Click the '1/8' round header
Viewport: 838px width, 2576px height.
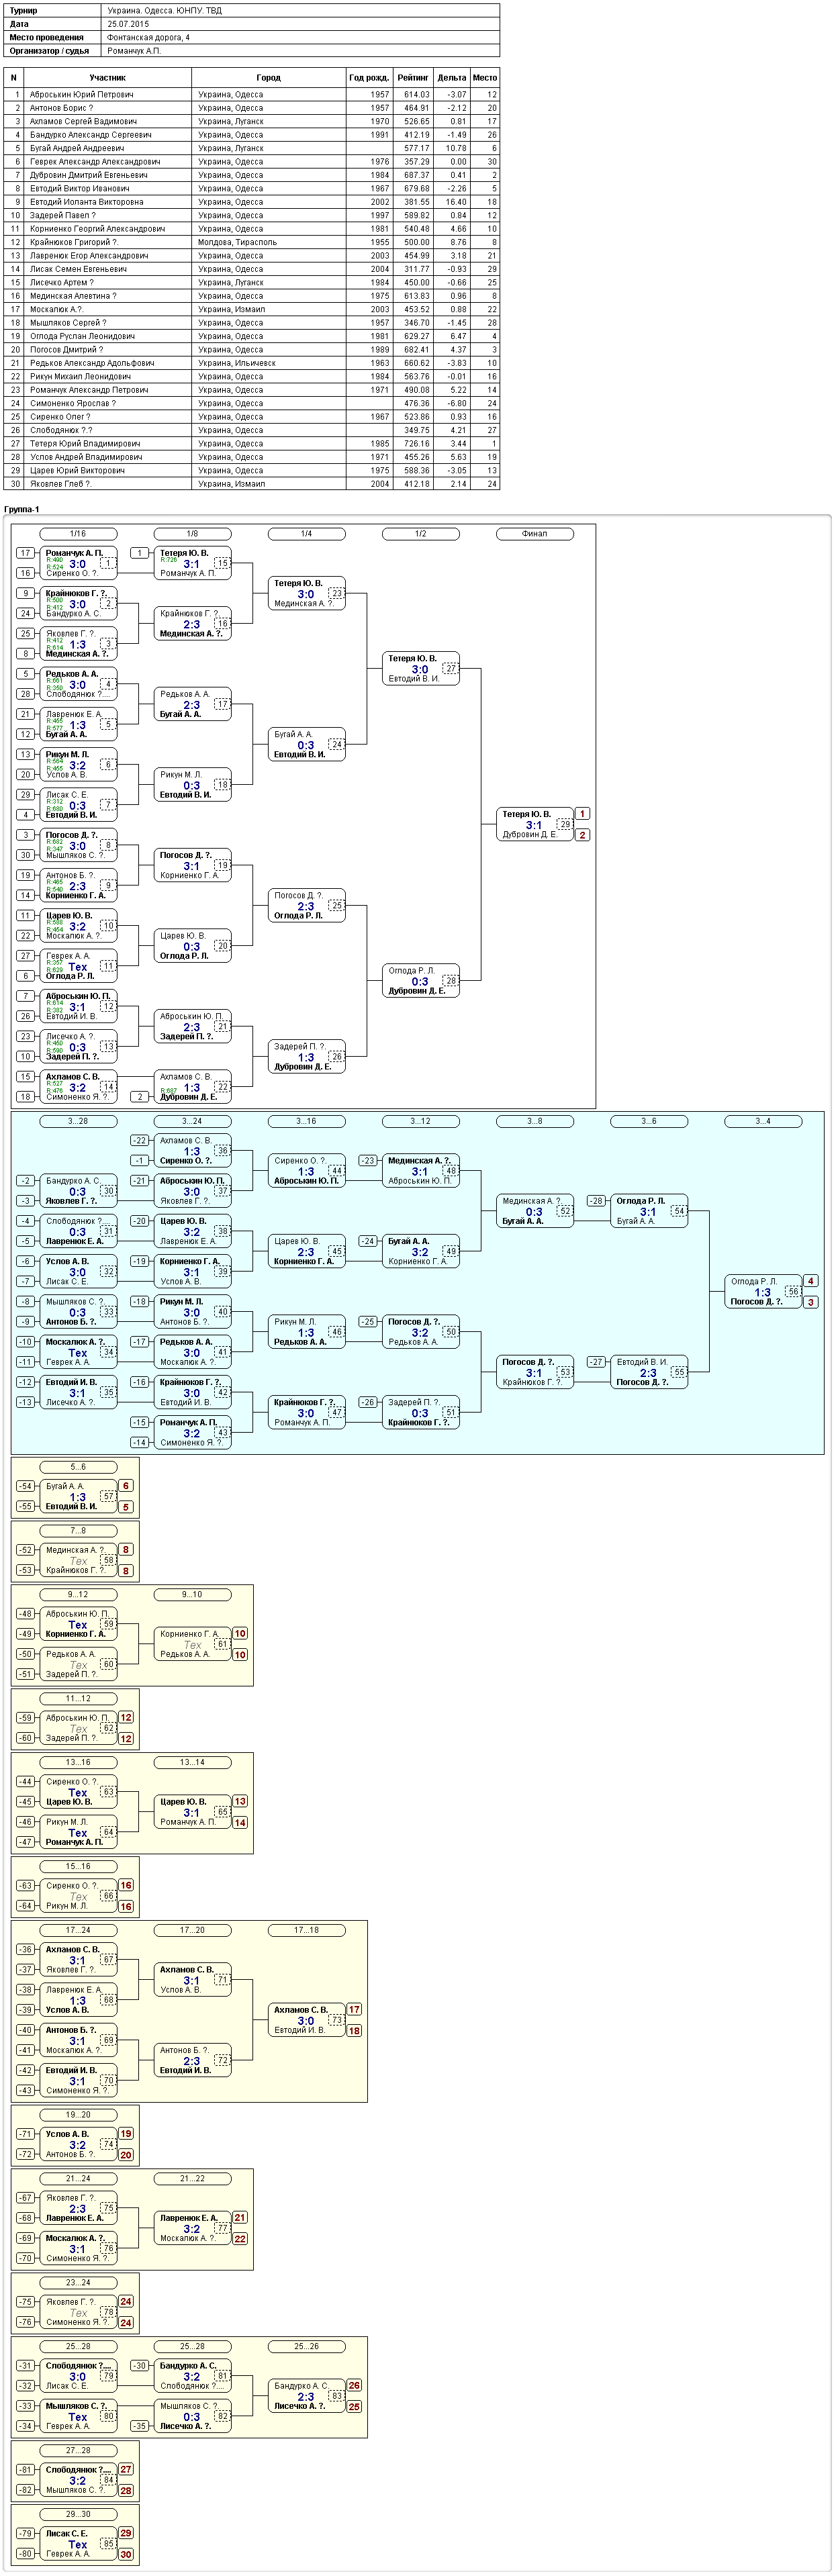tap(192, 534)
